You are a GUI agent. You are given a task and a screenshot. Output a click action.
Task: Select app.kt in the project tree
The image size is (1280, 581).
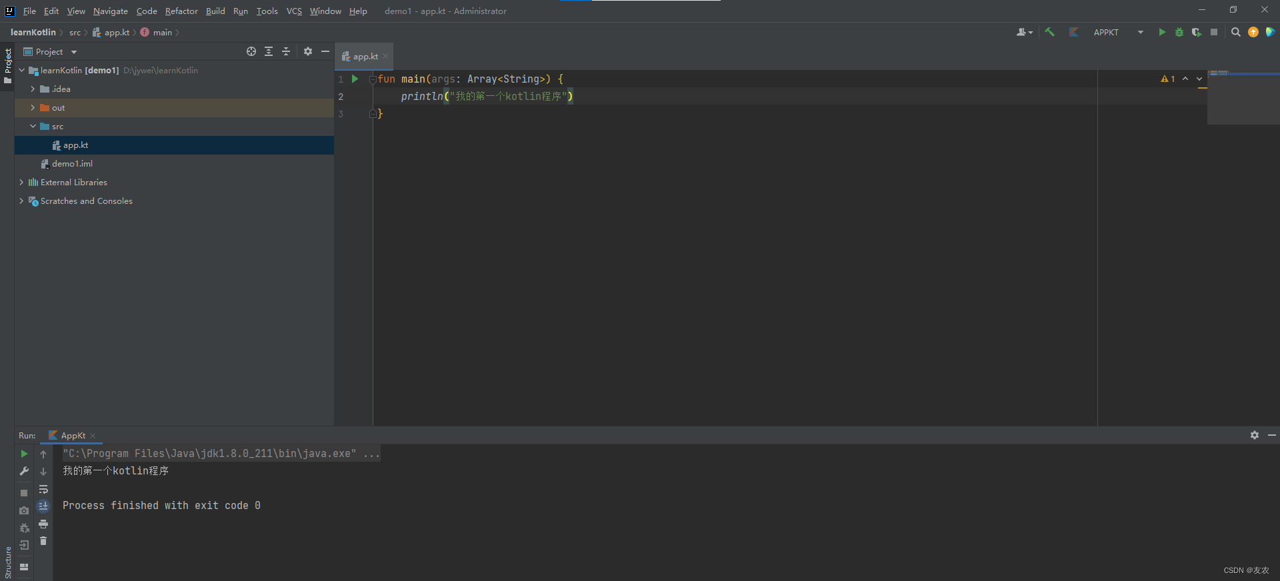pyautogui.click(x=174, y=145)
